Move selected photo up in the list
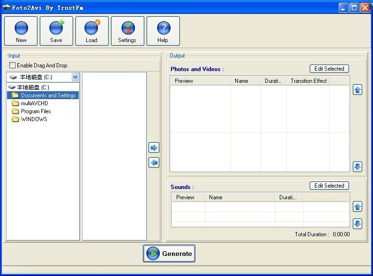 358,90
